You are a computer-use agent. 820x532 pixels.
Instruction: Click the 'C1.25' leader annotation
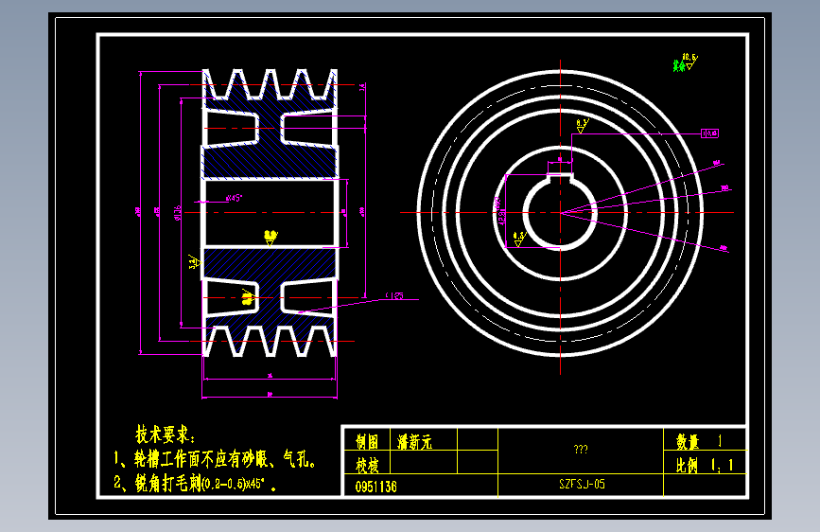[x=394, y=296]
